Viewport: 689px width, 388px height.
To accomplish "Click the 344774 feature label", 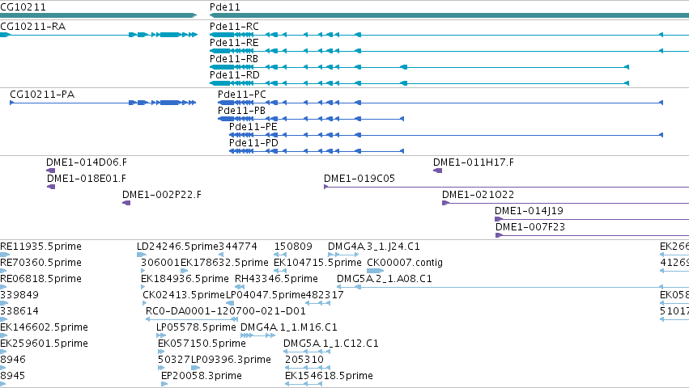I will click(238, 247).
